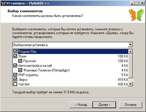Click the component list scrollbar thumb
Viewport: 146px width, 112px height.
[130, 66]
